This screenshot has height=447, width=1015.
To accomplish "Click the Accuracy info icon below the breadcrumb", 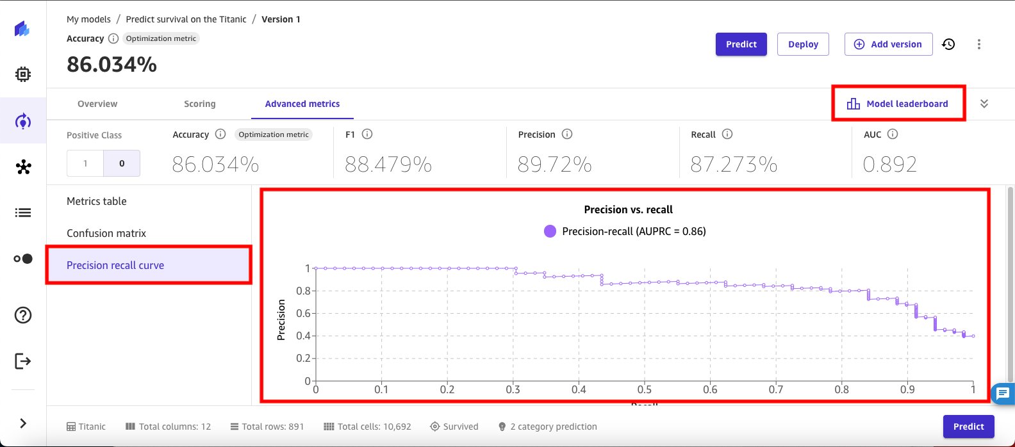I will pos(113,38).
